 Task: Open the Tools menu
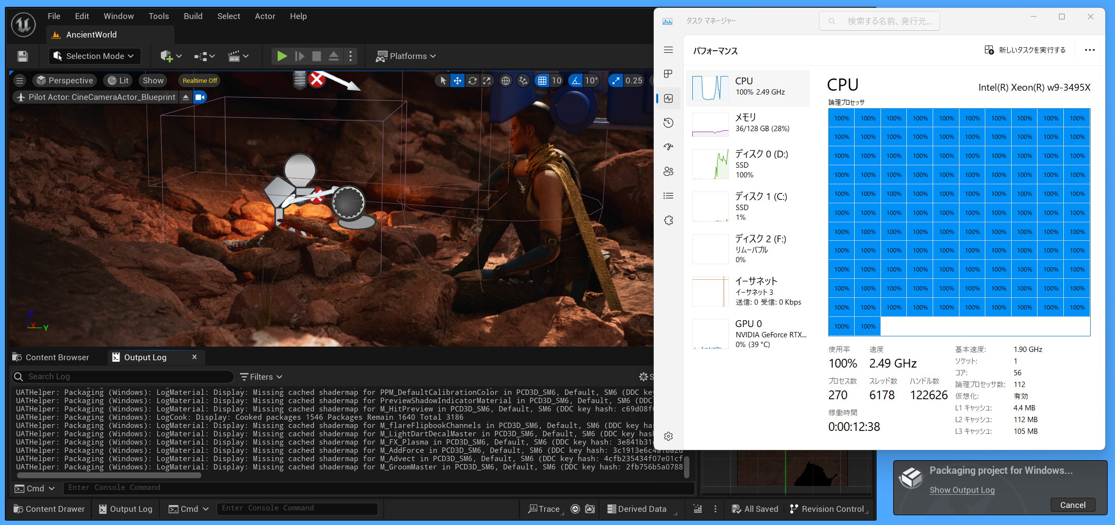[x=159, y=16]
